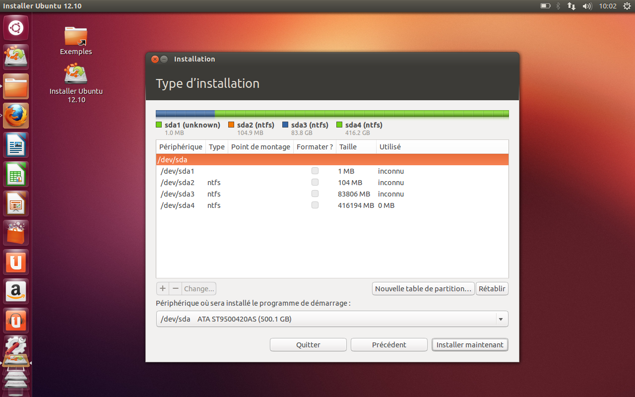The width and height of the screenshot is (635, 397).
Task: Check the Formater box for /dev/sda2
Action: click(x=315, y=182)
